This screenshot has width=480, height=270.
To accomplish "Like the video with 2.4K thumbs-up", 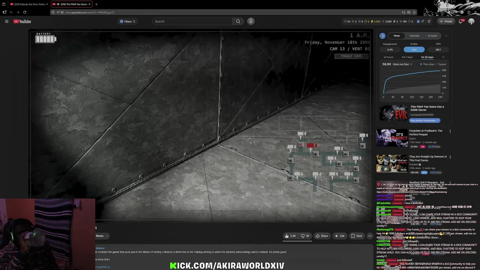I will [290, 236].
